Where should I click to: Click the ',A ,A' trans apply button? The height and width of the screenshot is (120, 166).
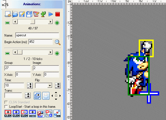pos(28,95)
